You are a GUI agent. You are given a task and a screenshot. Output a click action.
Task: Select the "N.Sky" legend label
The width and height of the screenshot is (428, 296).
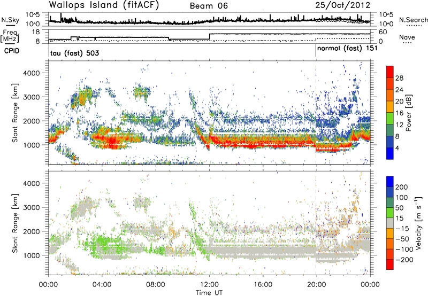[10, 20]
